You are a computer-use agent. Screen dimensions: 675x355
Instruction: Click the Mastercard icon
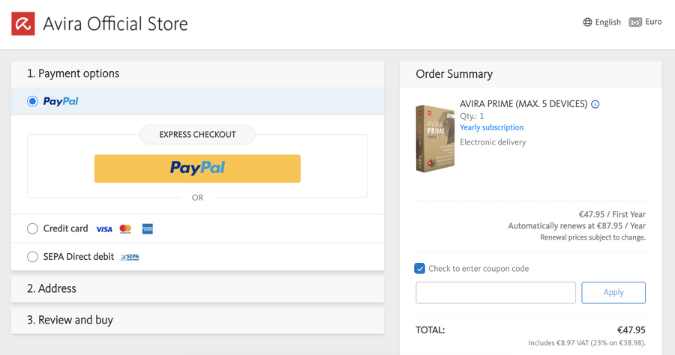tap(125, 229)
